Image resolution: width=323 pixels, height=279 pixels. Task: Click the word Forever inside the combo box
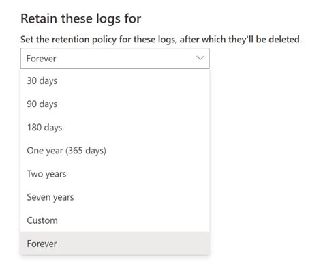point(41,59)
